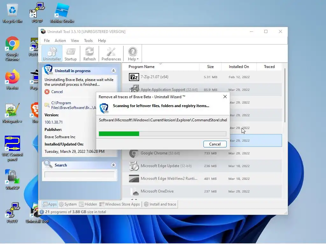The height and width of the screenshot is (244, 326).
Task: Switch to the Hidden tab
Action: coord(88,204)
